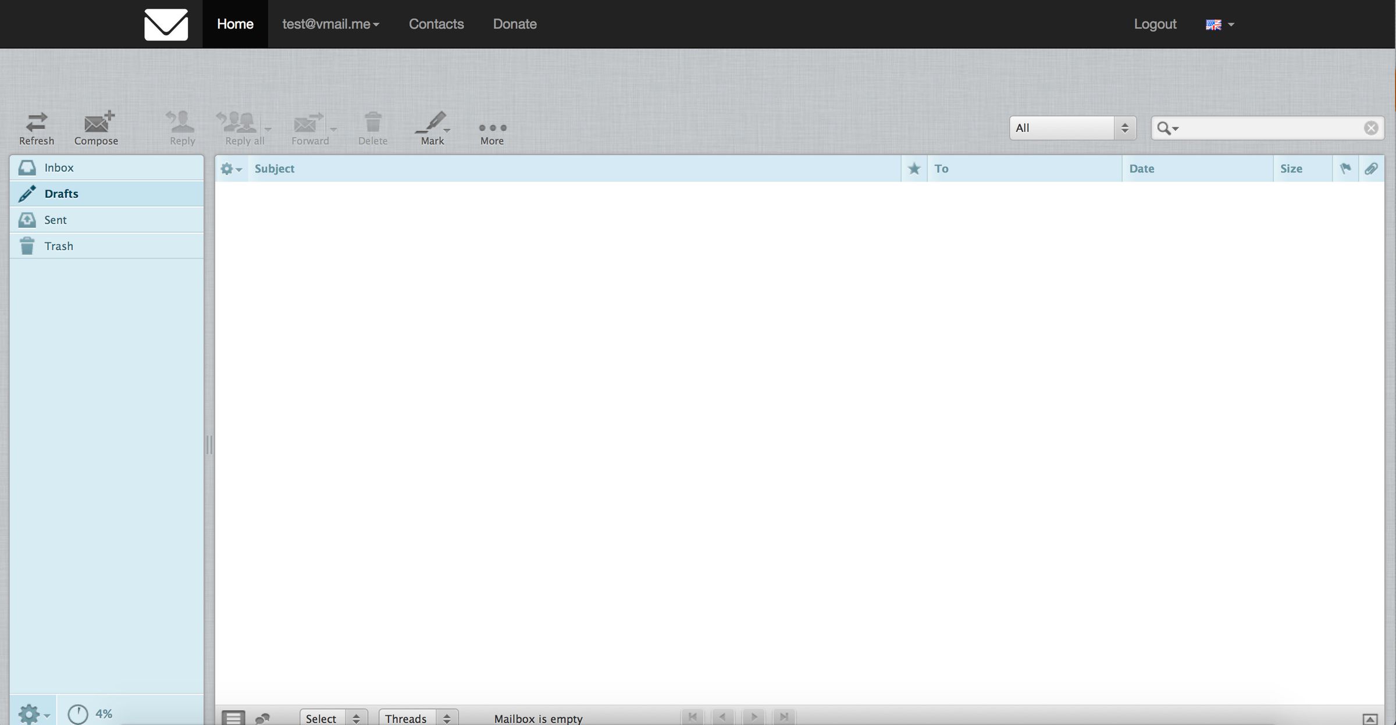1396x725 pixels.
Task: Click the list view toggle icon in footer
Action: click(x=232, y=717)
